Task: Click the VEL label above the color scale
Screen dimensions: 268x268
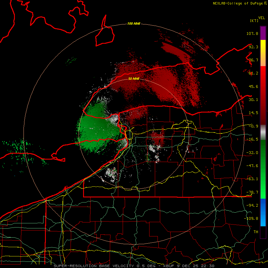Action: [261, 18]
